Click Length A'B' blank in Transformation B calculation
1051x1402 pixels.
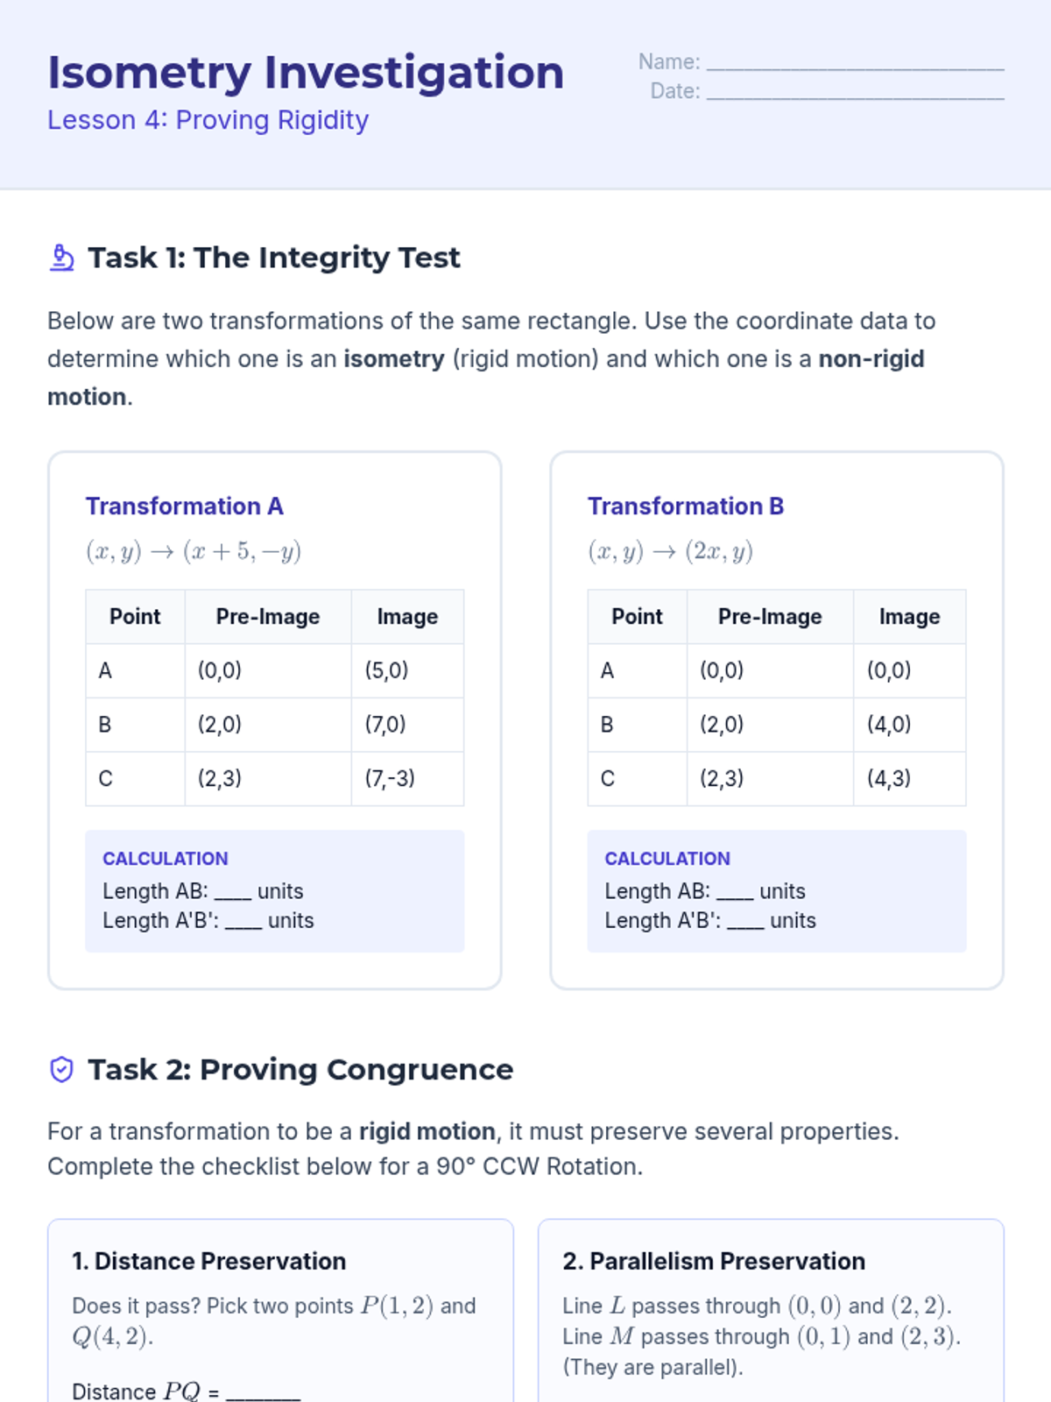coord(745,922)
